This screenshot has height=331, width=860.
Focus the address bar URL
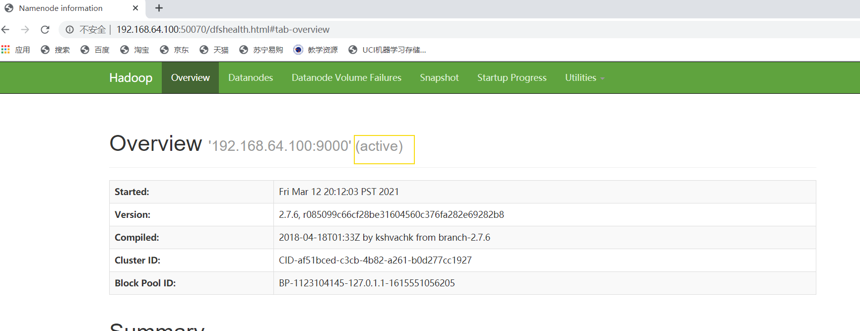click(x=223, y=30)
